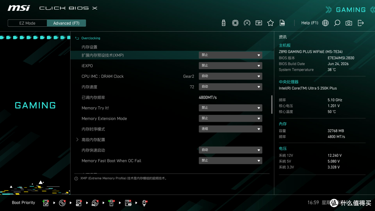
Task: Click the 3.328 V system voltage value
Action: tap(334, 167)
